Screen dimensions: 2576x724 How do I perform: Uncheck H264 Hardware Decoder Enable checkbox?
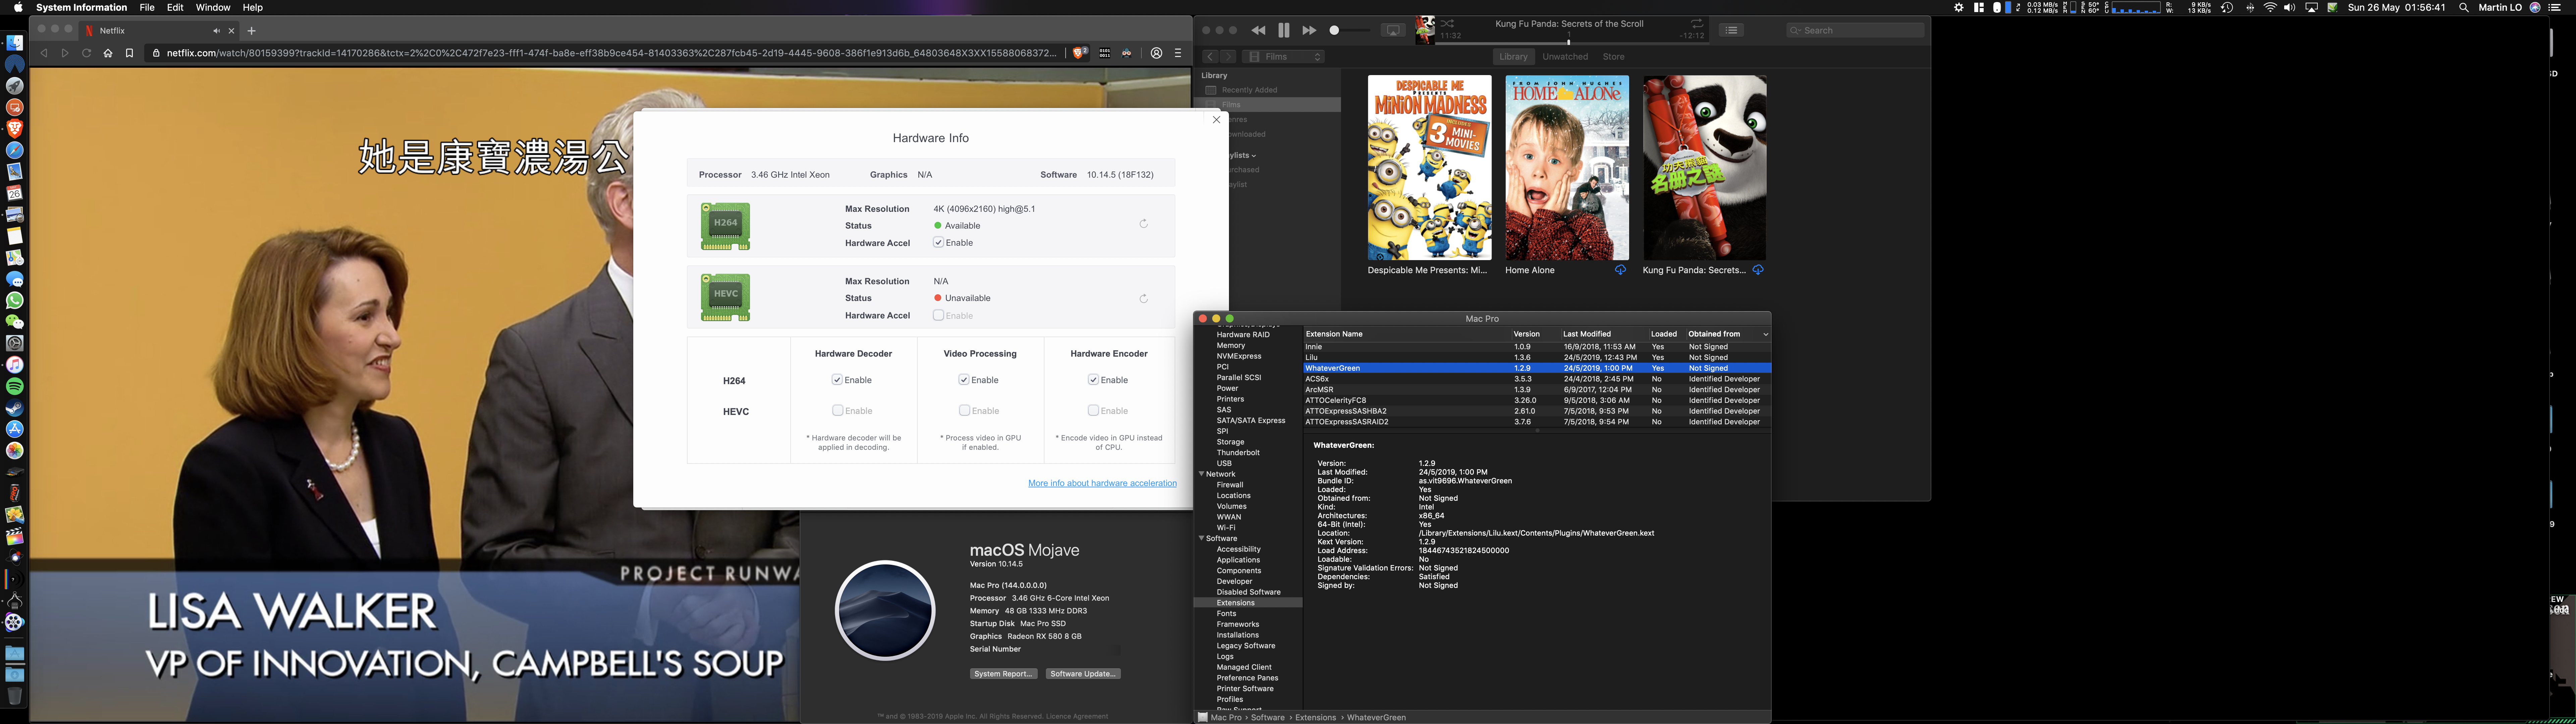(x=837, y=380)
